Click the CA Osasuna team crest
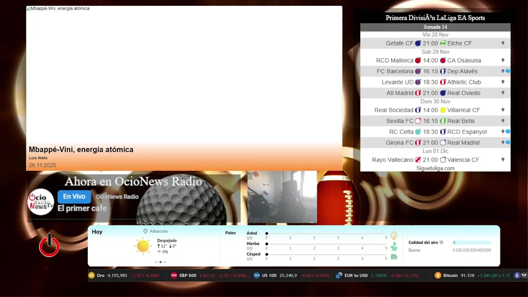This screenshot has height=297, width=528. click(x=443, y=61)
